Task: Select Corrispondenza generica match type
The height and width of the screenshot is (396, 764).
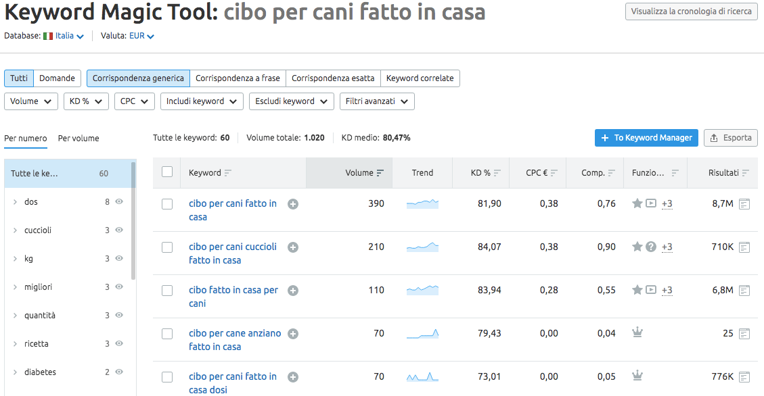Action: click(x=138, y=78)
